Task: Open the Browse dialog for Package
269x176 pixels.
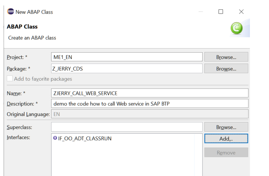Action: tap(226, 69)
